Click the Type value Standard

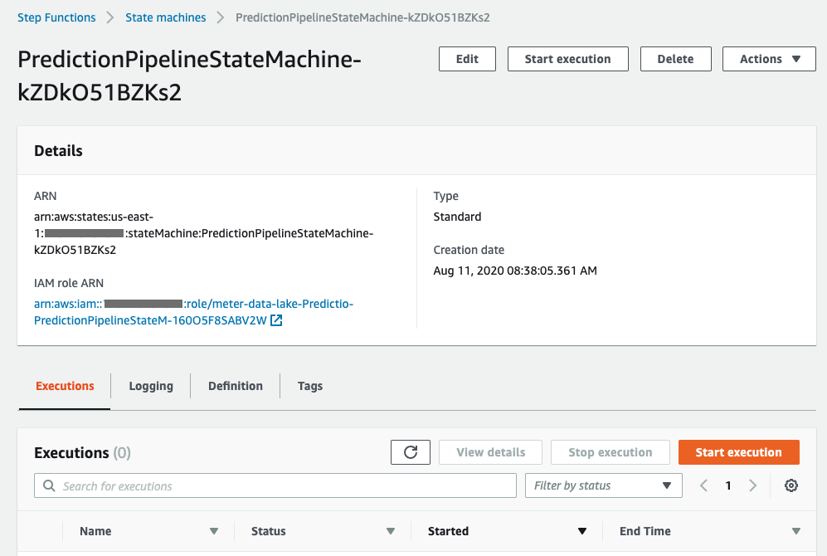click(x=457, y=217)
